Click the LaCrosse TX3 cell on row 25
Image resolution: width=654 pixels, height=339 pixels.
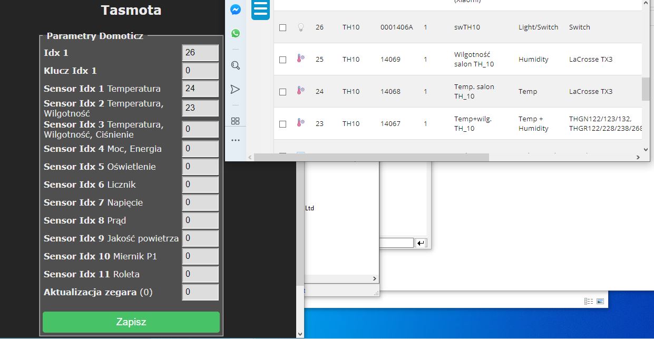591,59
